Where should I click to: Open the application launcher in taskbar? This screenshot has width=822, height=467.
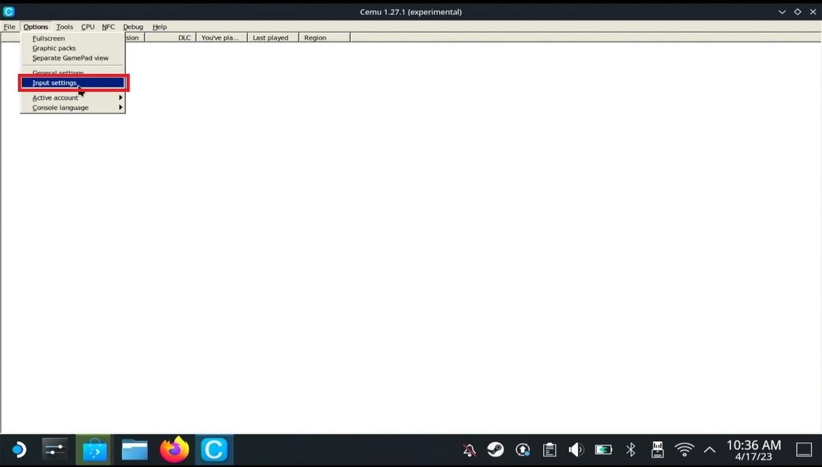[18, 450]
